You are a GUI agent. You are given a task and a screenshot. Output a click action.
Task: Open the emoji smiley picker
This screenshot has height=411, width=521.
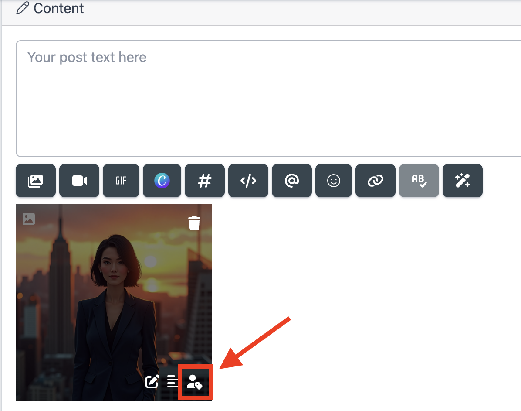click(x=334, y=181)
